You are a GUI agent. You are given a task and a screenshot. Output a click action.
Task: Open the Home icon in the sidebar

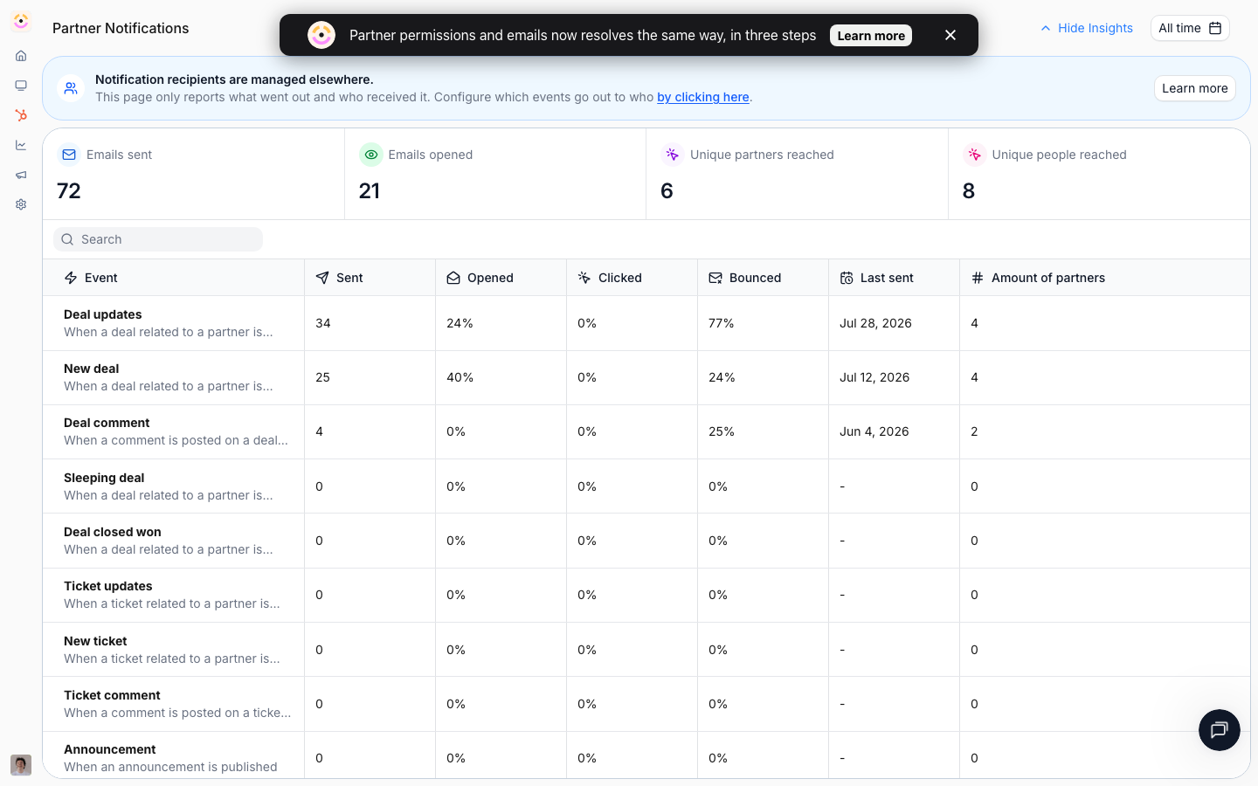pos(21,56)
